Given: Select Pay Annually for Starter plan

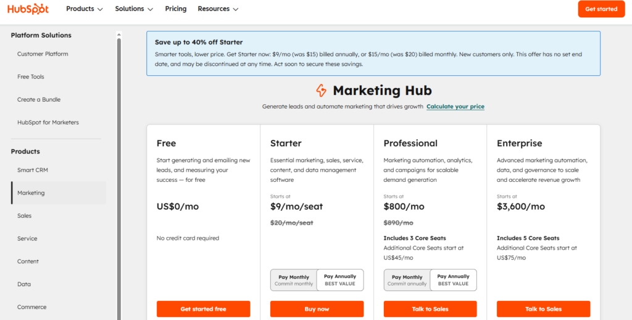Looking at the screenshot, I should [340, 280].
